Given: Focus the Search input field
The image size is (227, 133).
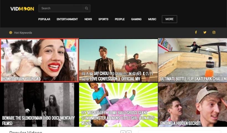Looking at the screenshot, I should pos(61,8).
